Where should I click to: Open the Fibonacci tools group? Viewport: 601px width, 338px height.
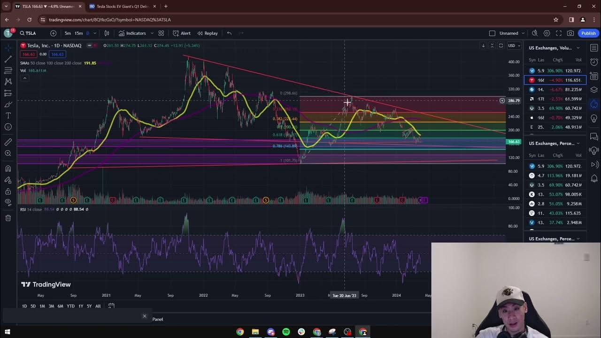8,70
